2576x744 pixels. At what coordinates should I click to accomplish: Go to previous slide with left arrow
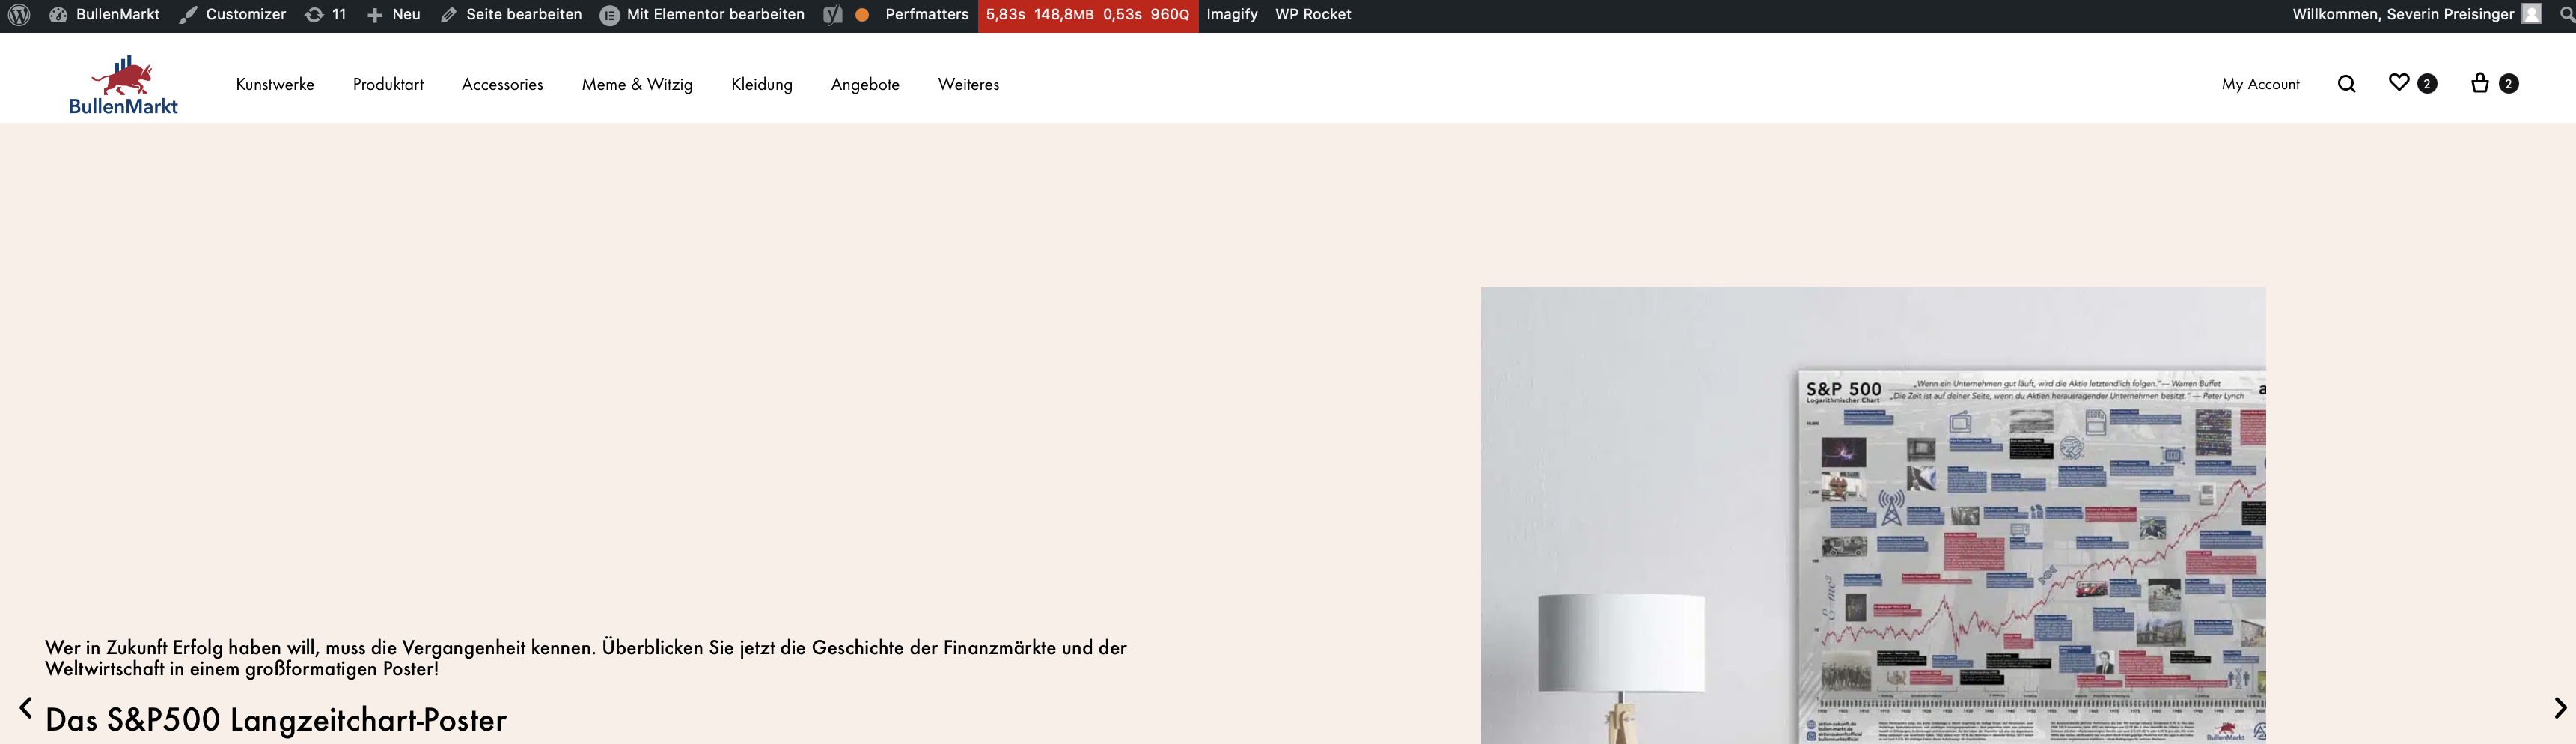pyautogui.click(x=26, y=708)
